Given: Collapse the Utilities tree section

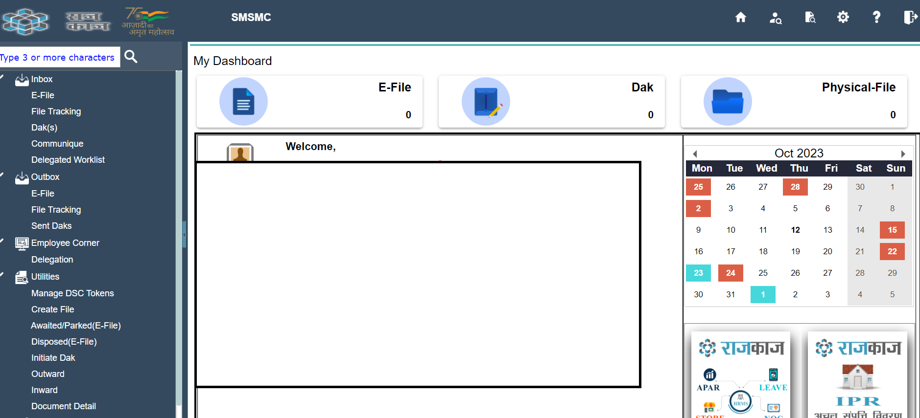Looking at the screenshot, I should [2, 274].
